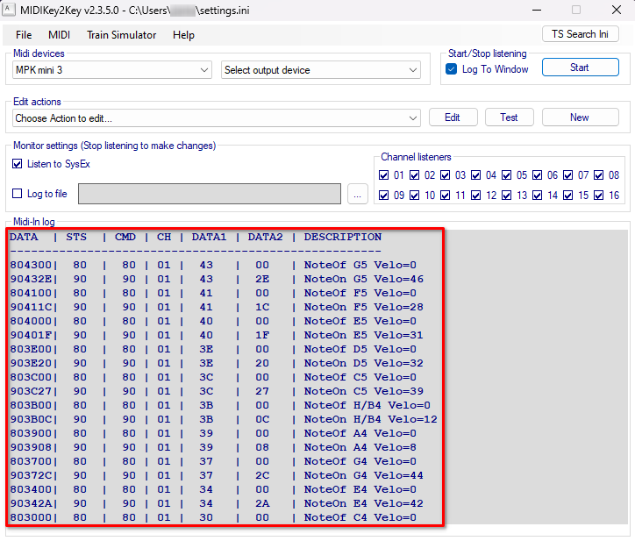The image size is (635, 548).
Task: Click the Edit action button
Action: coord(453,117)
